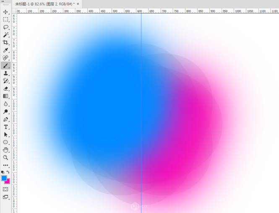The height and width of the screenshot is (213, 279).
Task: Select the Rectangular Marquee tool
Action: (6, 19)
